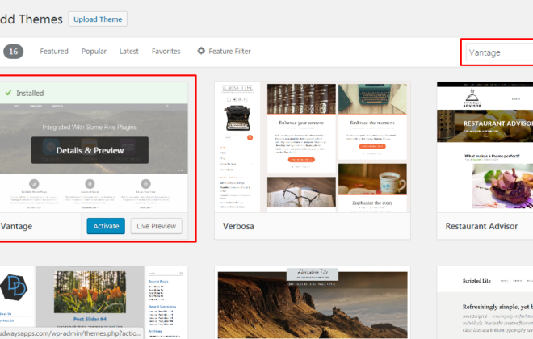The height and width of the screenshot is (339, 533).
Task: Click Details & Preview on Vantage
Action: (90, 150)
